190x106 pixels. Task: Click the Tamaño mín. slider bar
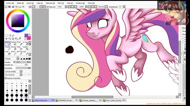click(22, 65)
